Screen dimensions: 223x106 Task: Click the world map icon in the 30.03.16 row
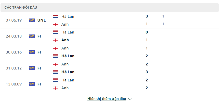(32, 52)
